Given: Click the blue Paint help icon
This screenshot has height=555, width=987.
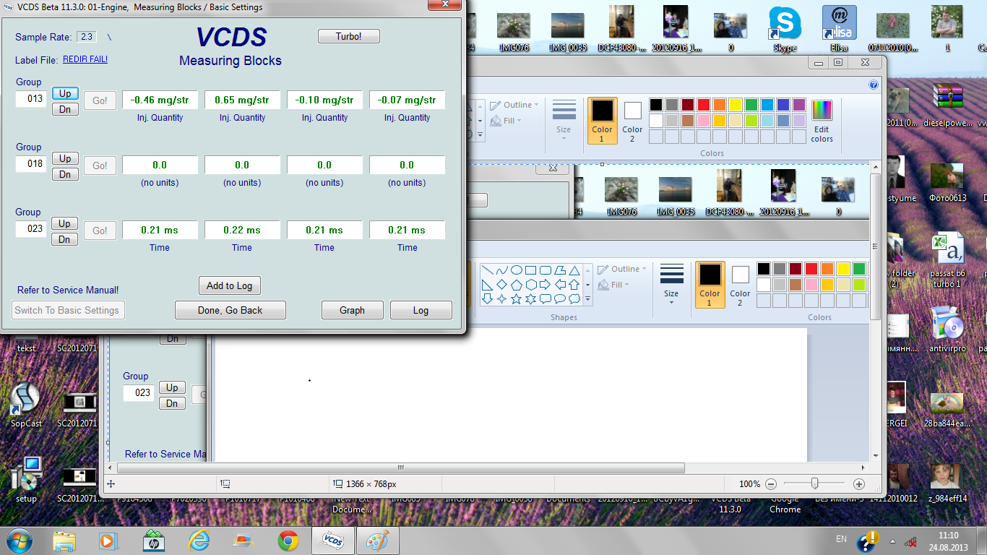Looking at the screenshot, I should point(874,85).
